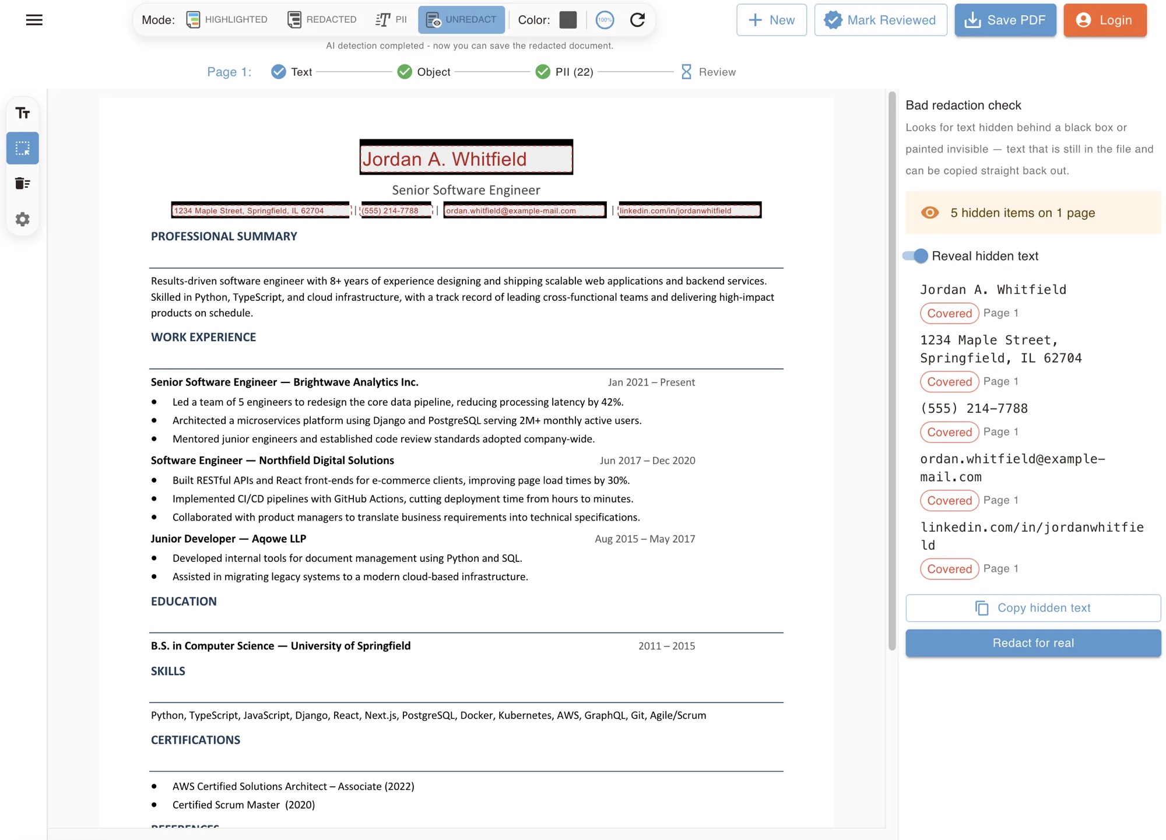The height and width of the screenshot is (840, 1166).
Task: Click the Object step in page progress
Action: (x=424, y=72)
